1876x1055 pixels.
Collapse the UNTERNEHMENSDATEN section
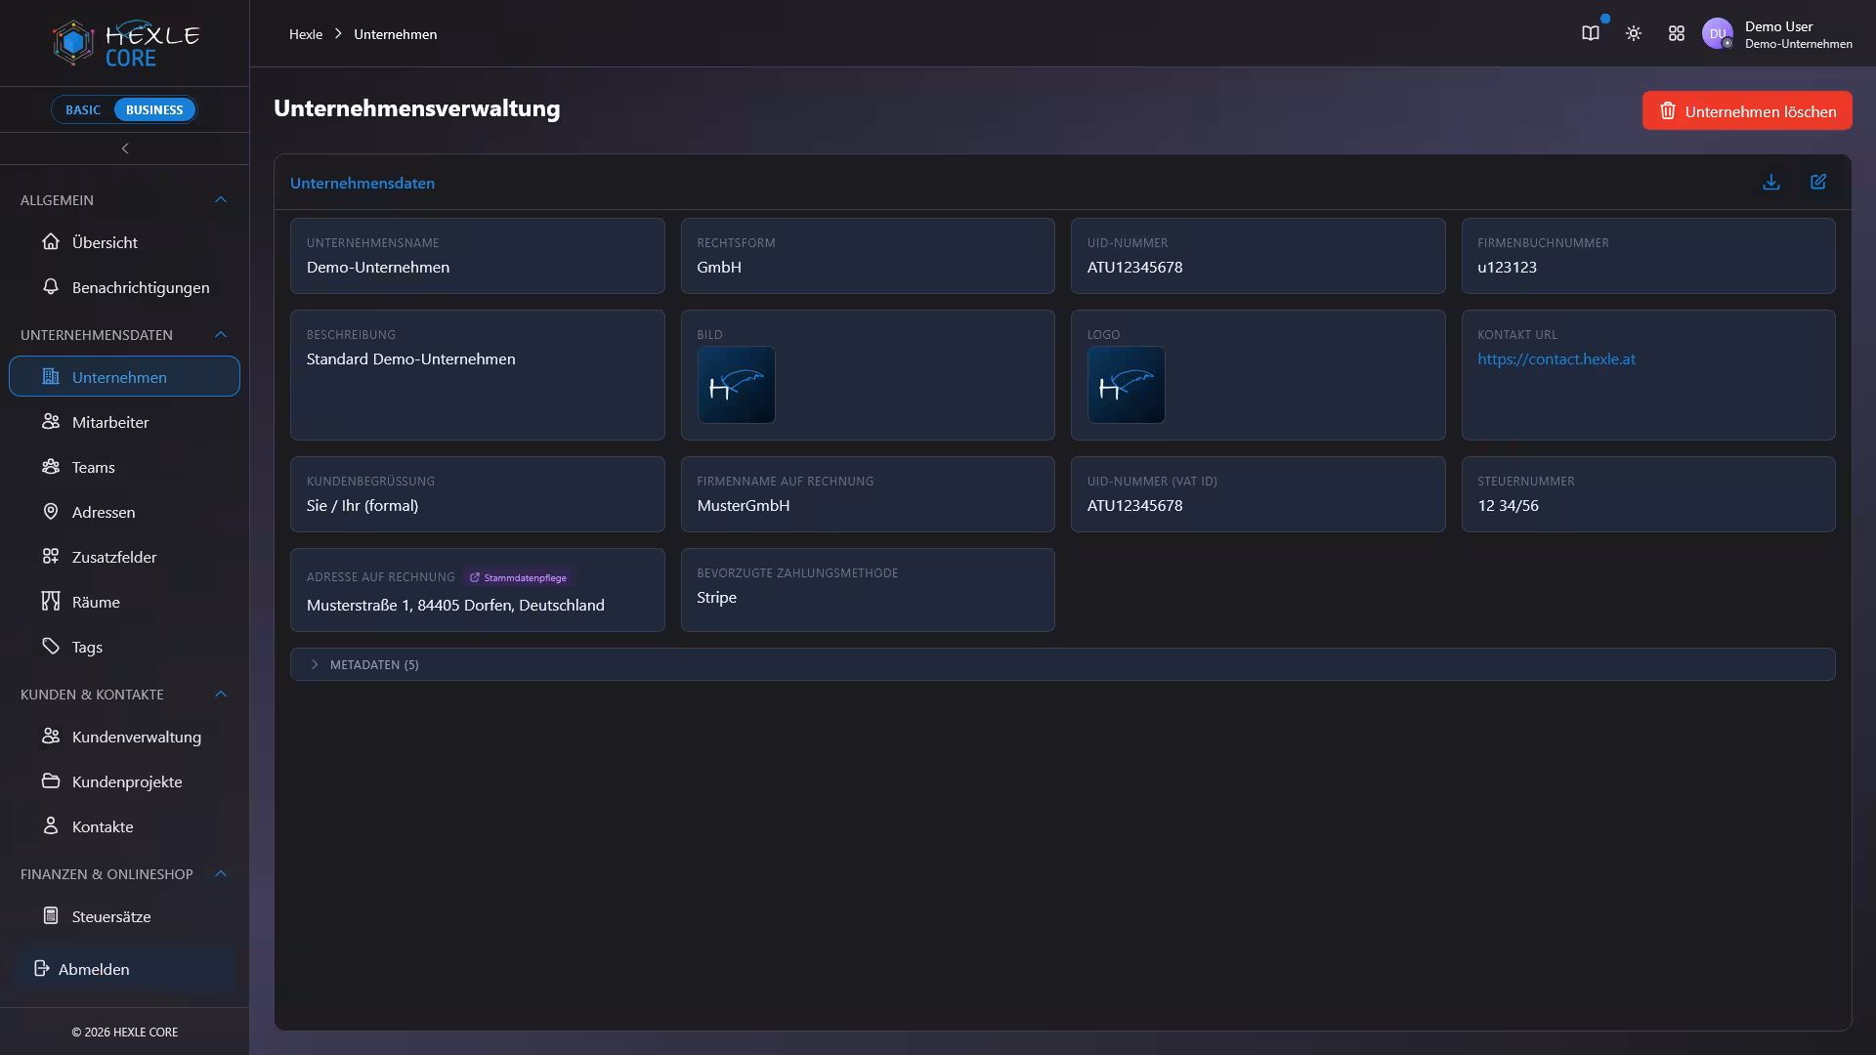[x=221, y=334]
